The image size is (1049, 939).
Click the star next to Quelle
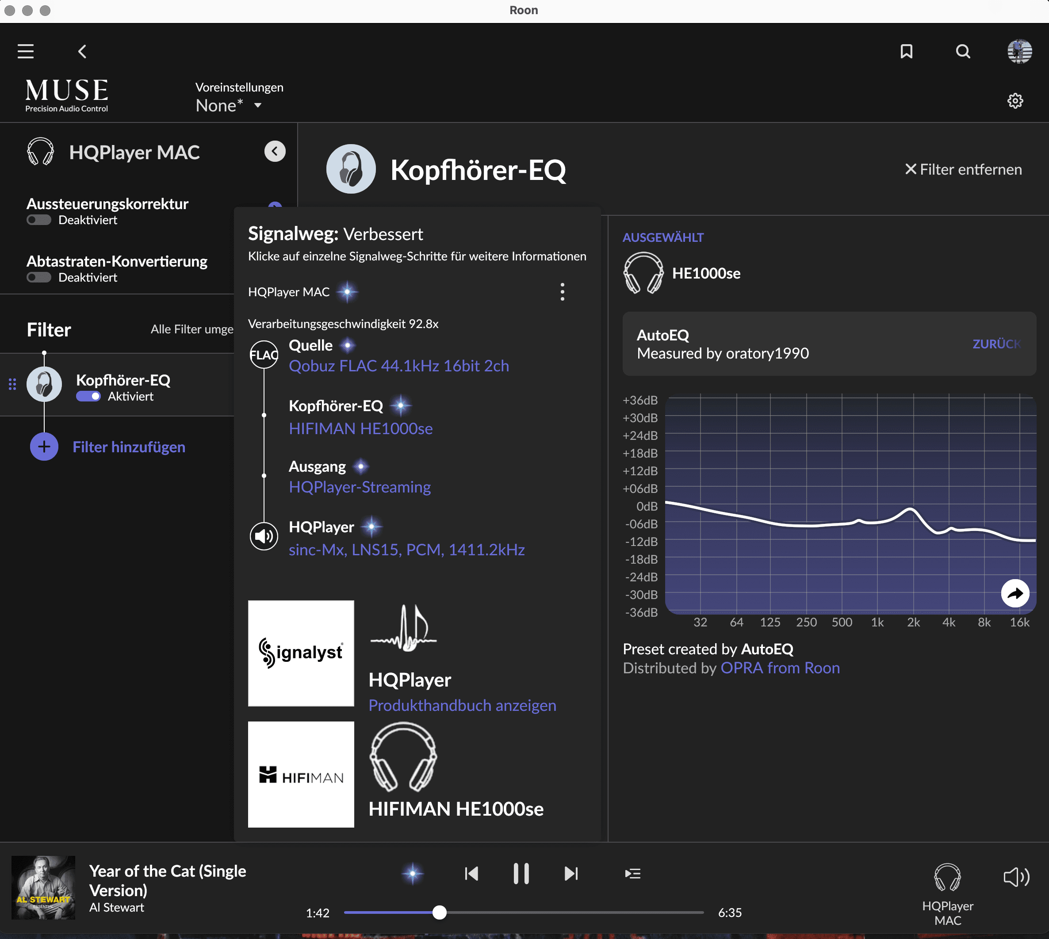(348, 345)
